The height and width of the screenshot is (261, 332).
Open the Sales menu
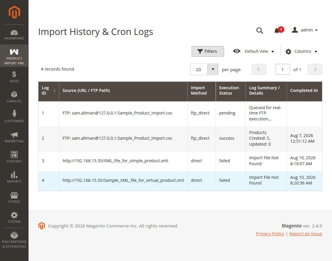(14, 77)
